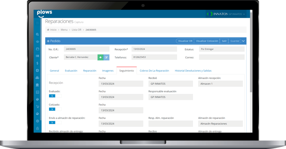This screenshot has height=149, width=286.
Task: Open the stacked cubes icon in sidebar
Action: [x=37, y=78]
